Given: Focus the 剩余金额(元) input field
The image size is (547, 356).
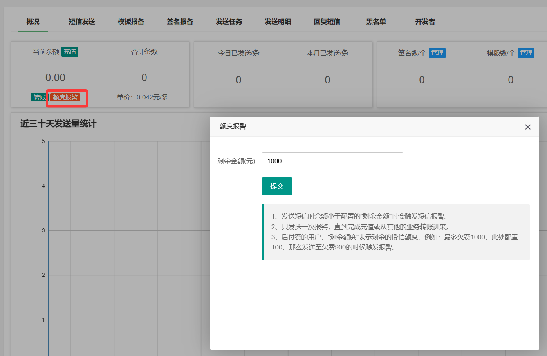Looking at the screenshot, I should pyautogui.click(x=332, y=161).
